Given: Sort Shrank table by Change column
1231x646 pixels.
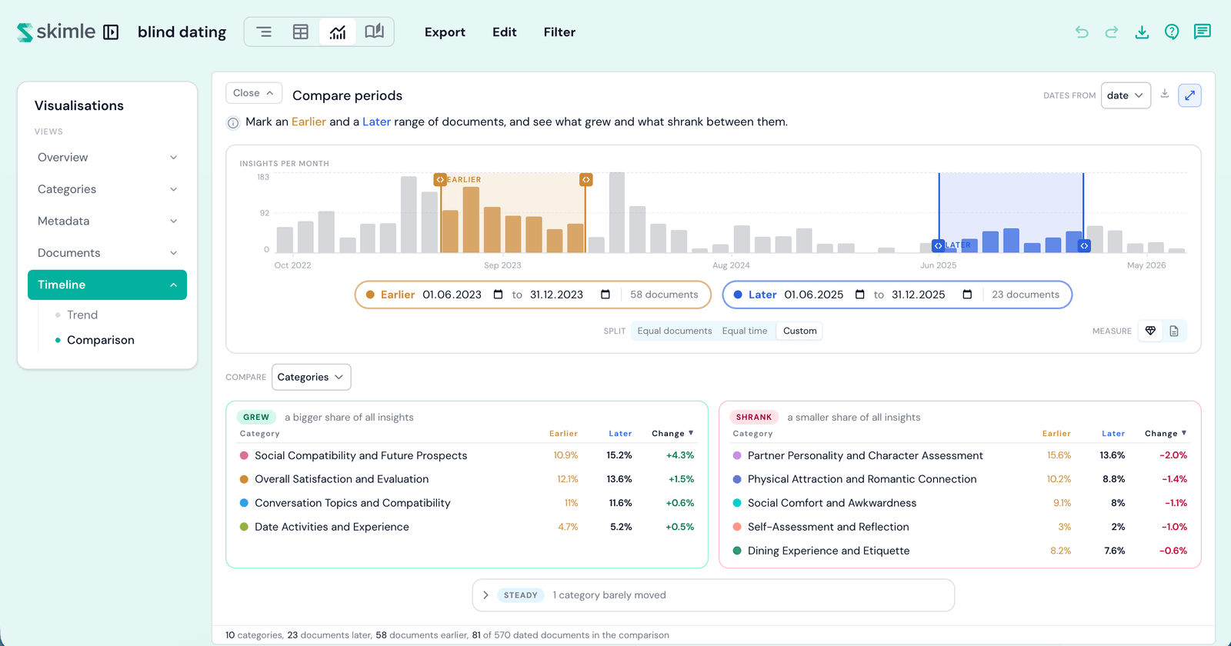Looking at the screenshot, I should coord(1166,434).
